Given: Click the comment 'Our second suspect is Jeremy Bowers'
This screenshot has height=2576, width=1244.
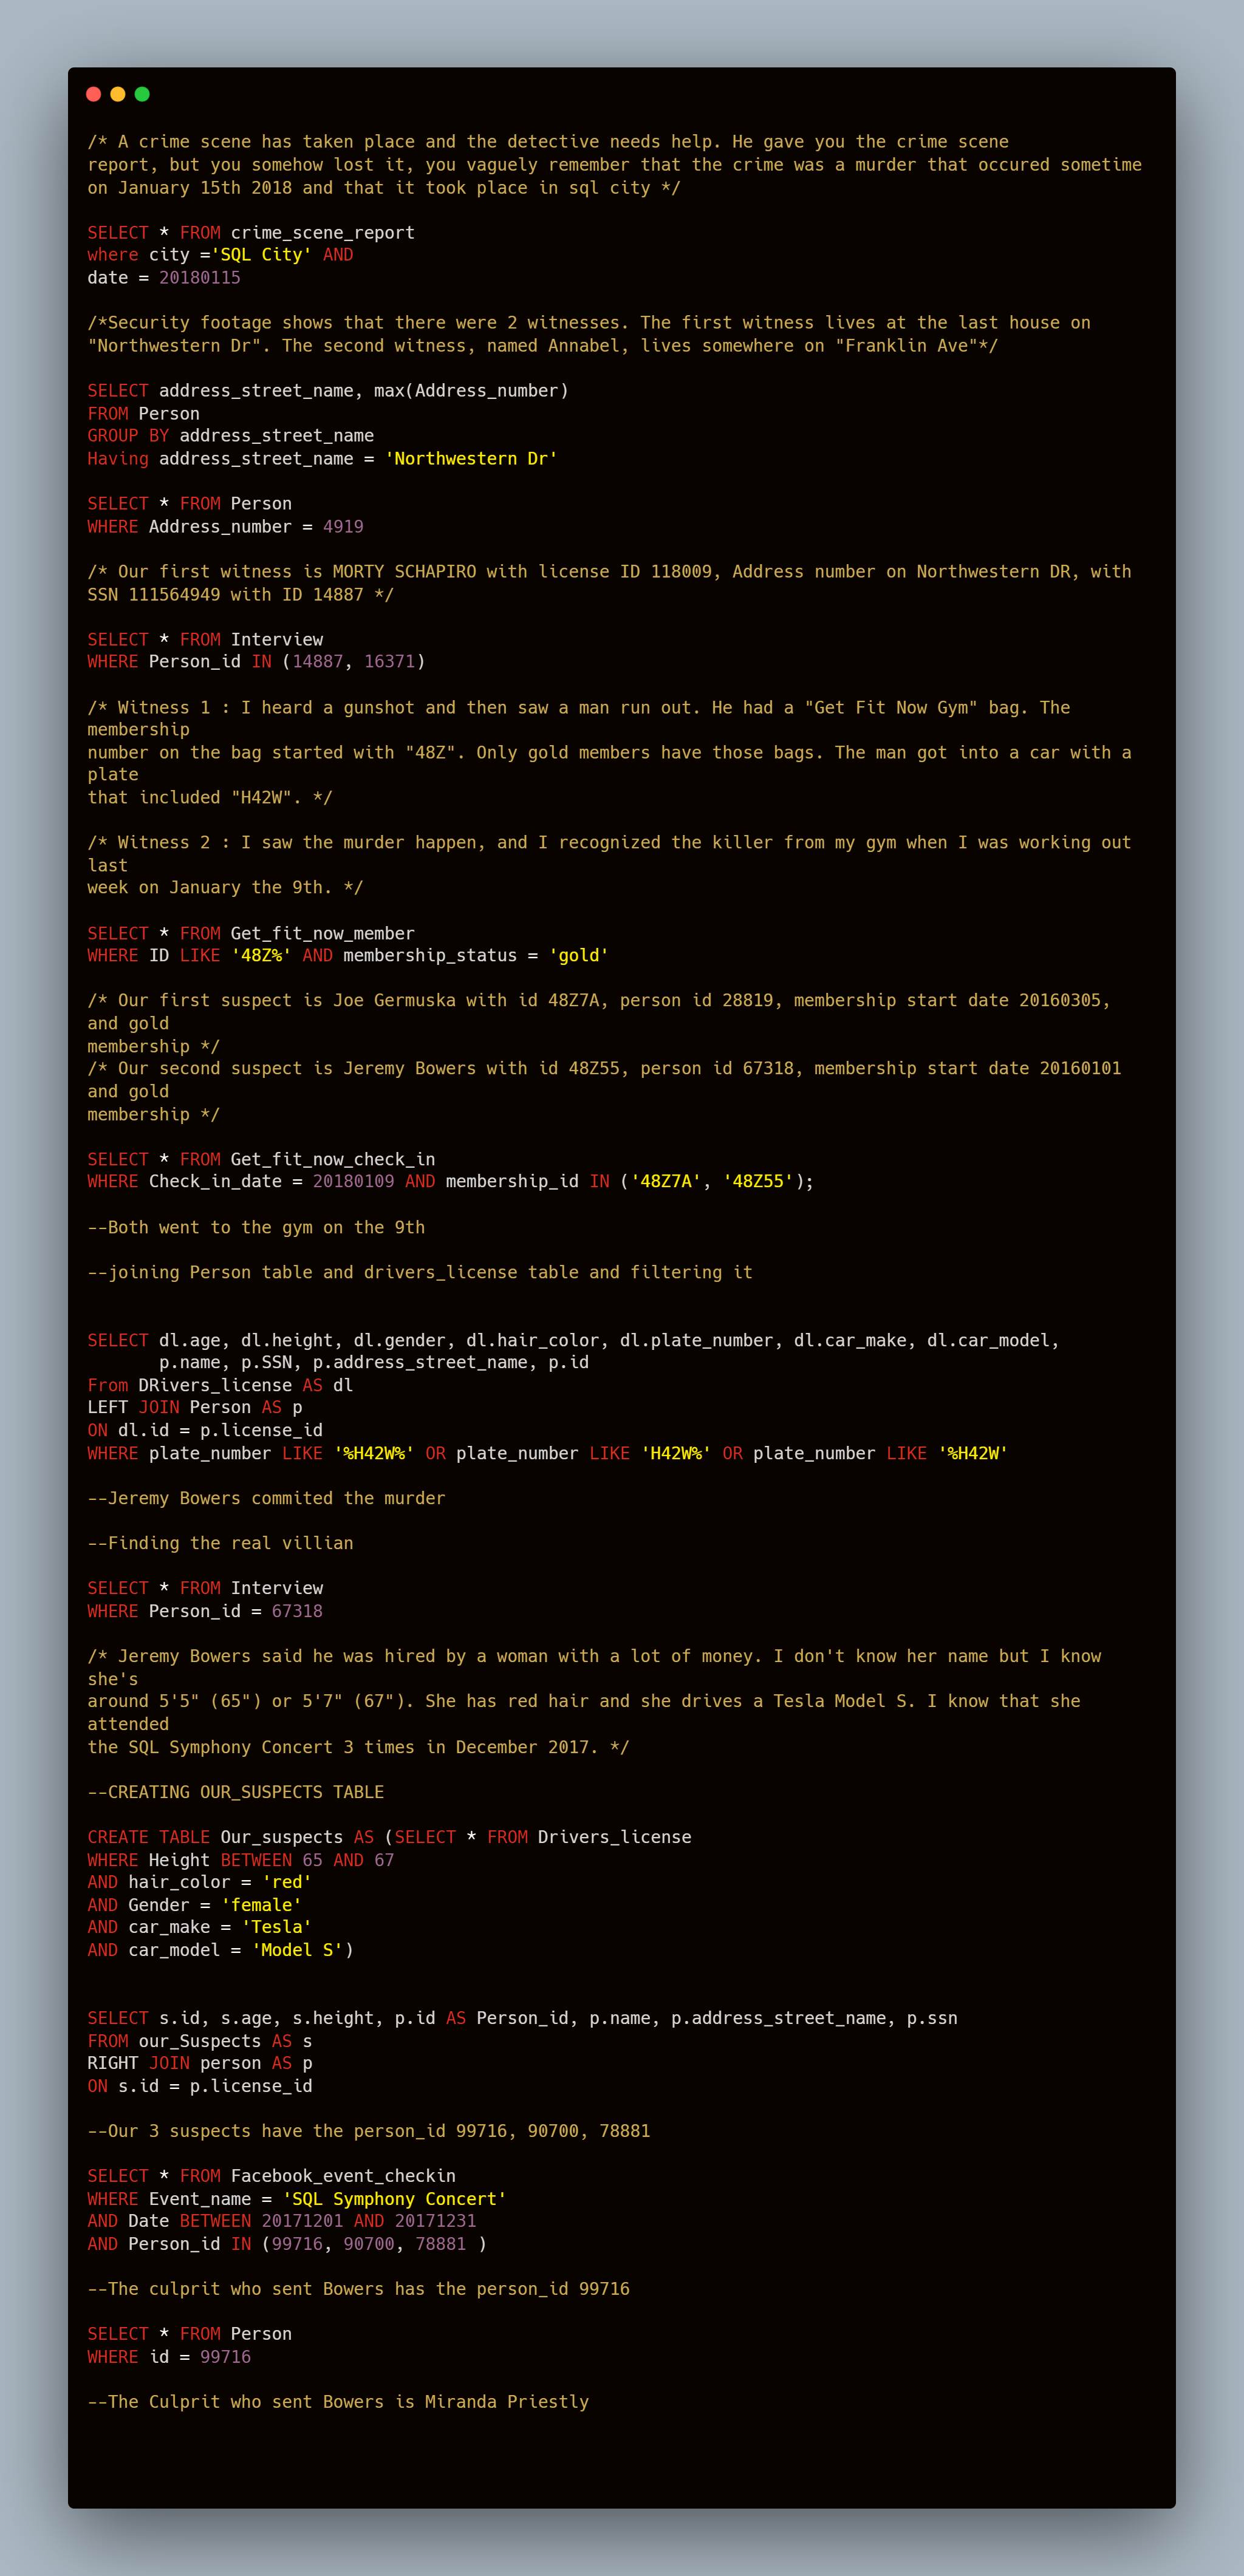Looking at the screenshot, I should coord(604,1091).
